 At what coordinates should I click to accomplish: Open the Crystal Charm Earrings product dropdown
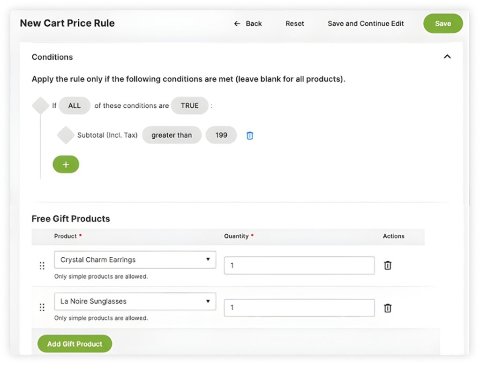click(135, 260)
